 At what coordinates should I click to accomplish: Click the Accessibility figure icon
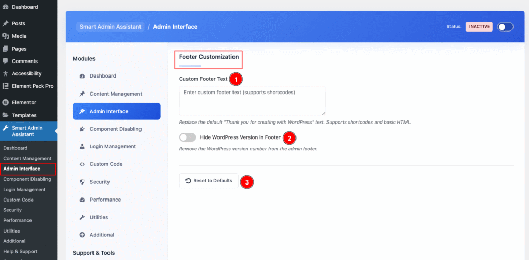pos(5,73)
